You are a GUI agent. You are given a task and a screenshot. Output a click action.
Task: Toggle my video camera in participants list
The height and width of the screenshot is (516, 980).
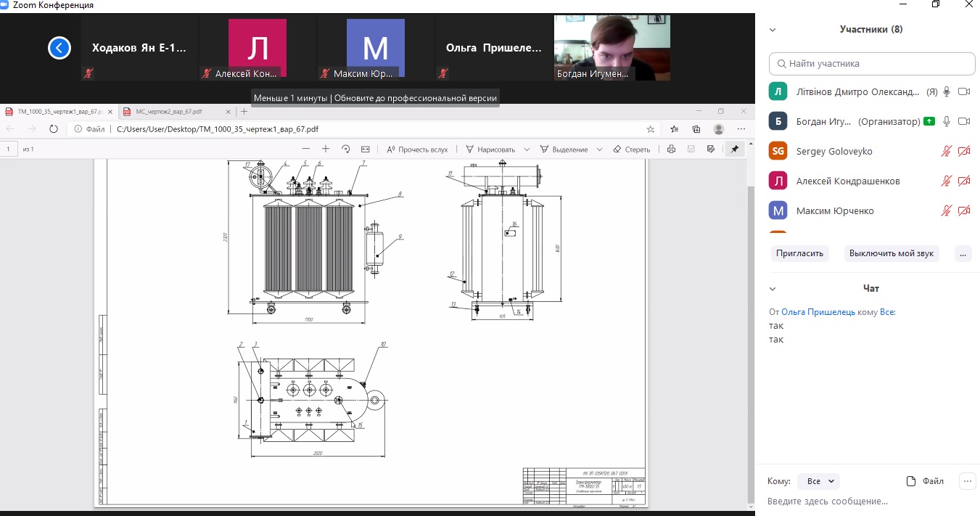click(964, 91)
